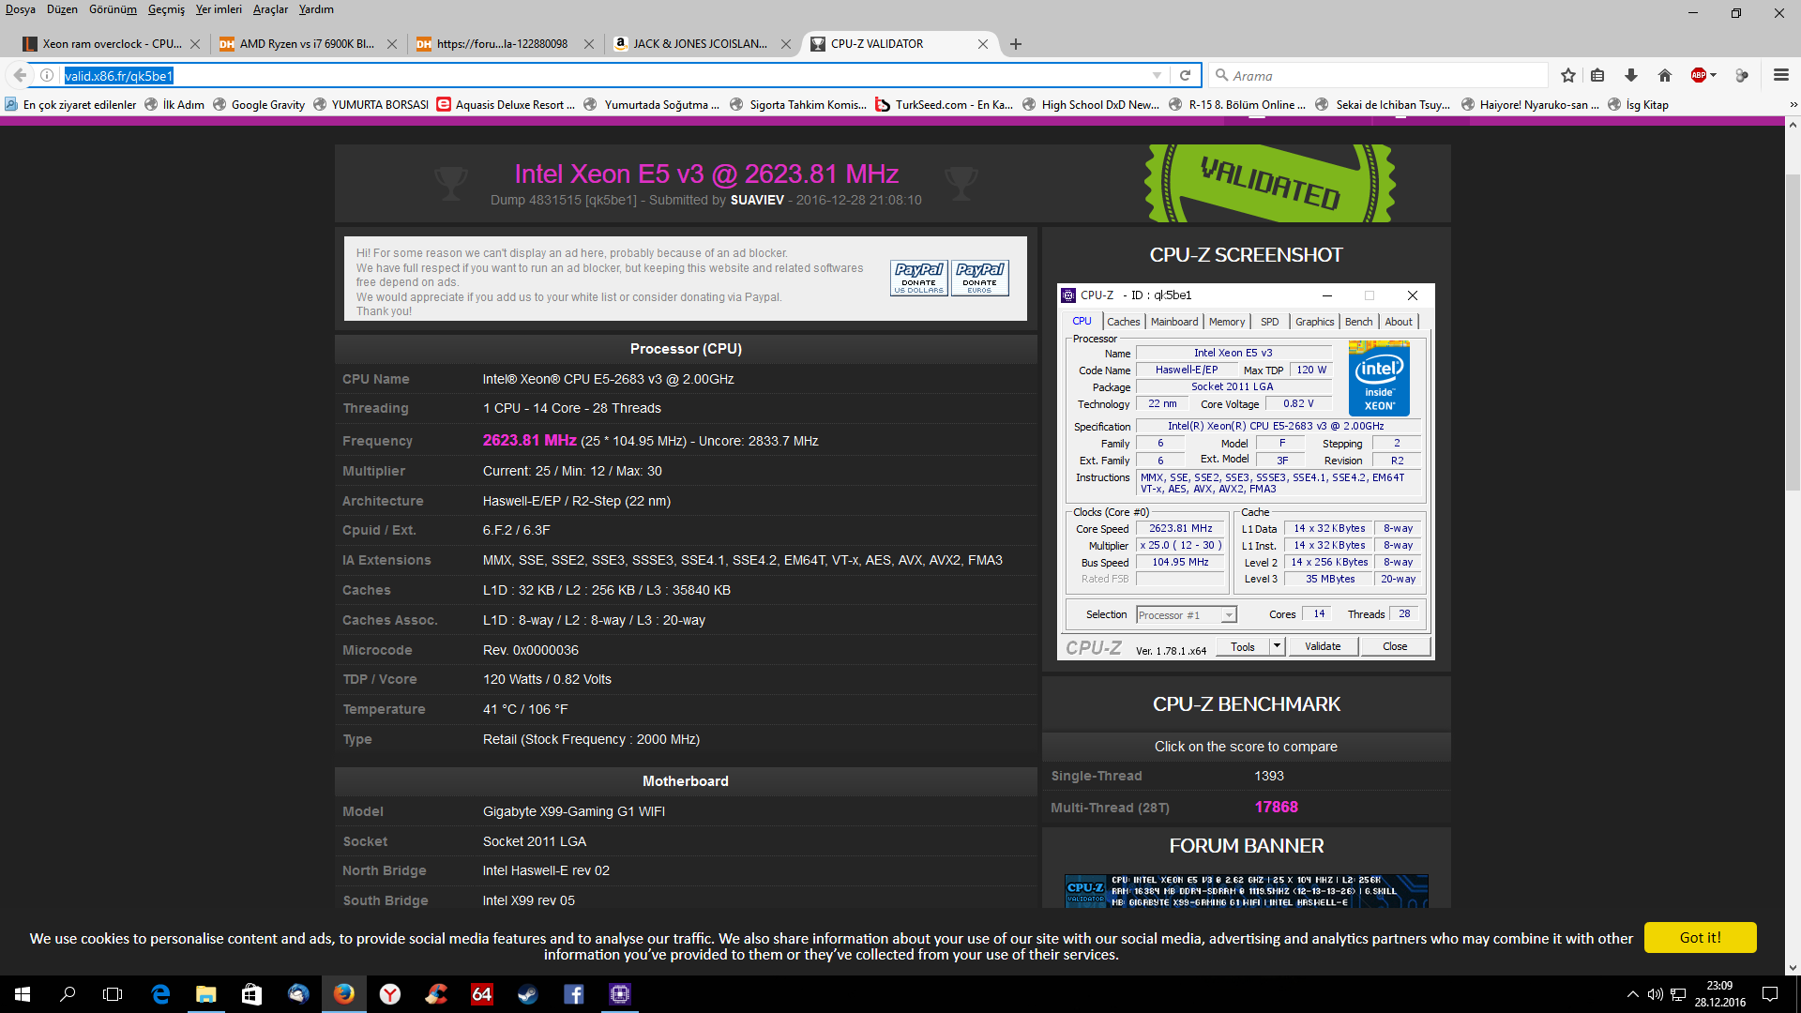The image size is (1801, 1013).
Task: Open a new tab with the plus button
Action: pyautogui.click(x=1016, y=44)
